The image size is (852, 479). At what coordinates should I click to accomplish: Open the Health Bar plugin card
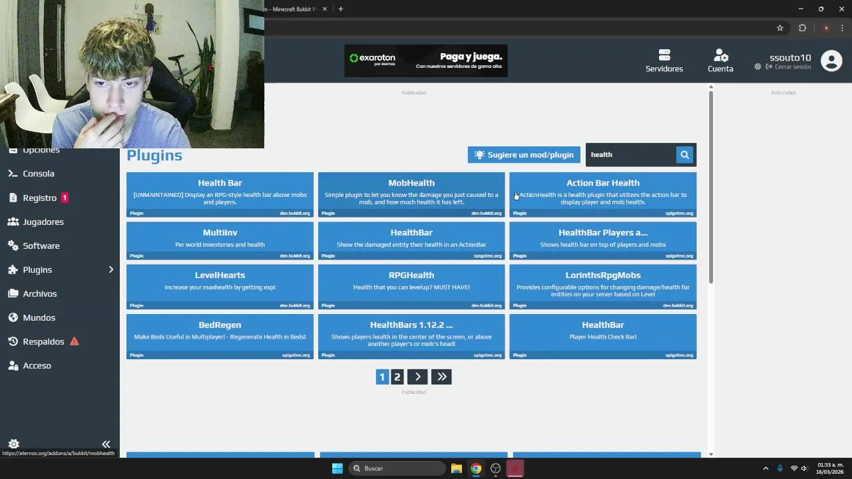point(220,195)
